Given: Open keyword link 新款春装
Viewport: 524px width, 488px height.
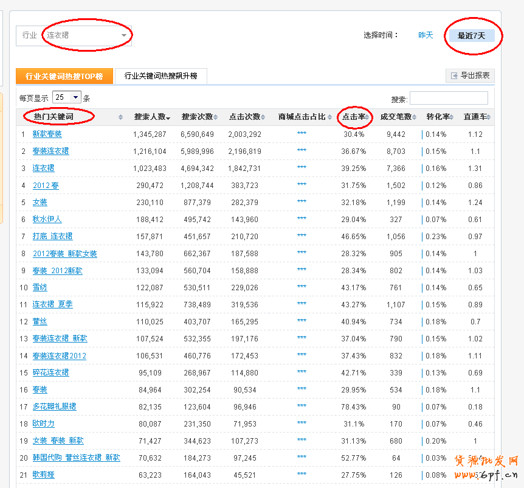Looking at the screenshot, I should [47, 134].
